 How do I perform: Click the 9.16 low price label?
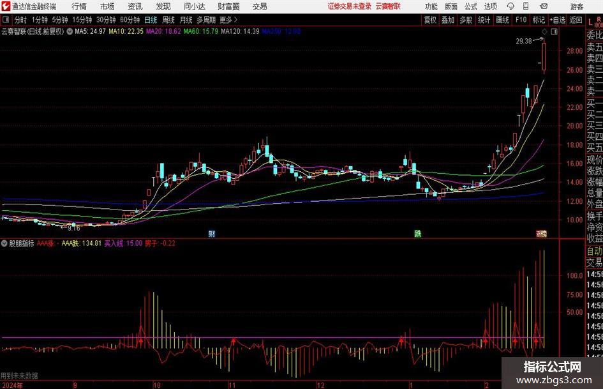pyautogui.click(x=73, y=228)
